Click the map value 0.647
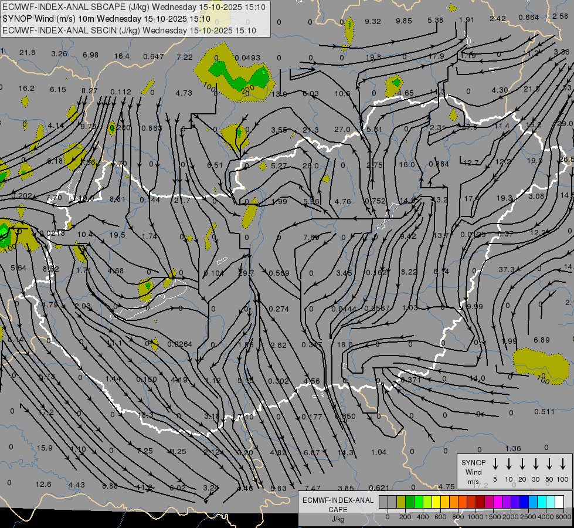This screenshot has height=528, width=574. click(154, 57)
